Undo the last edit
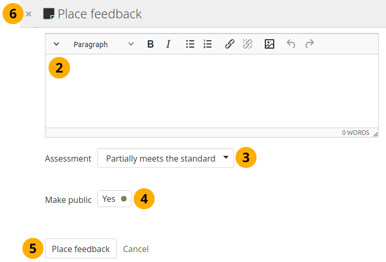 click(291, 44)
